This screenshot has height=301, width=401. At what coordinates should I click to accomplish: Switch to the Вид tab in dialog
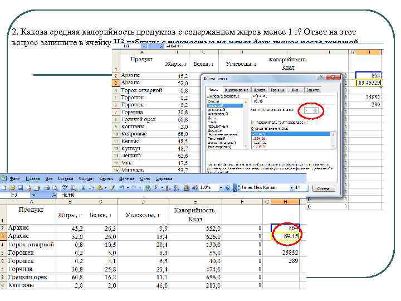coord(295,90)
